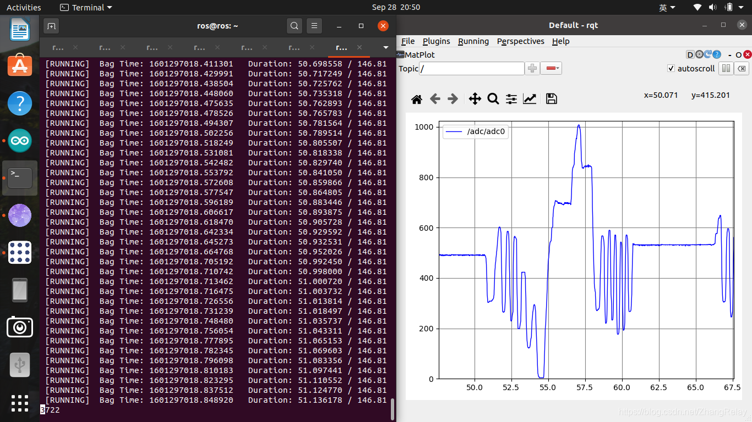This screenshot has height=422, width=752.
Task: Save the figure with floppy icon
Action: 551,99
